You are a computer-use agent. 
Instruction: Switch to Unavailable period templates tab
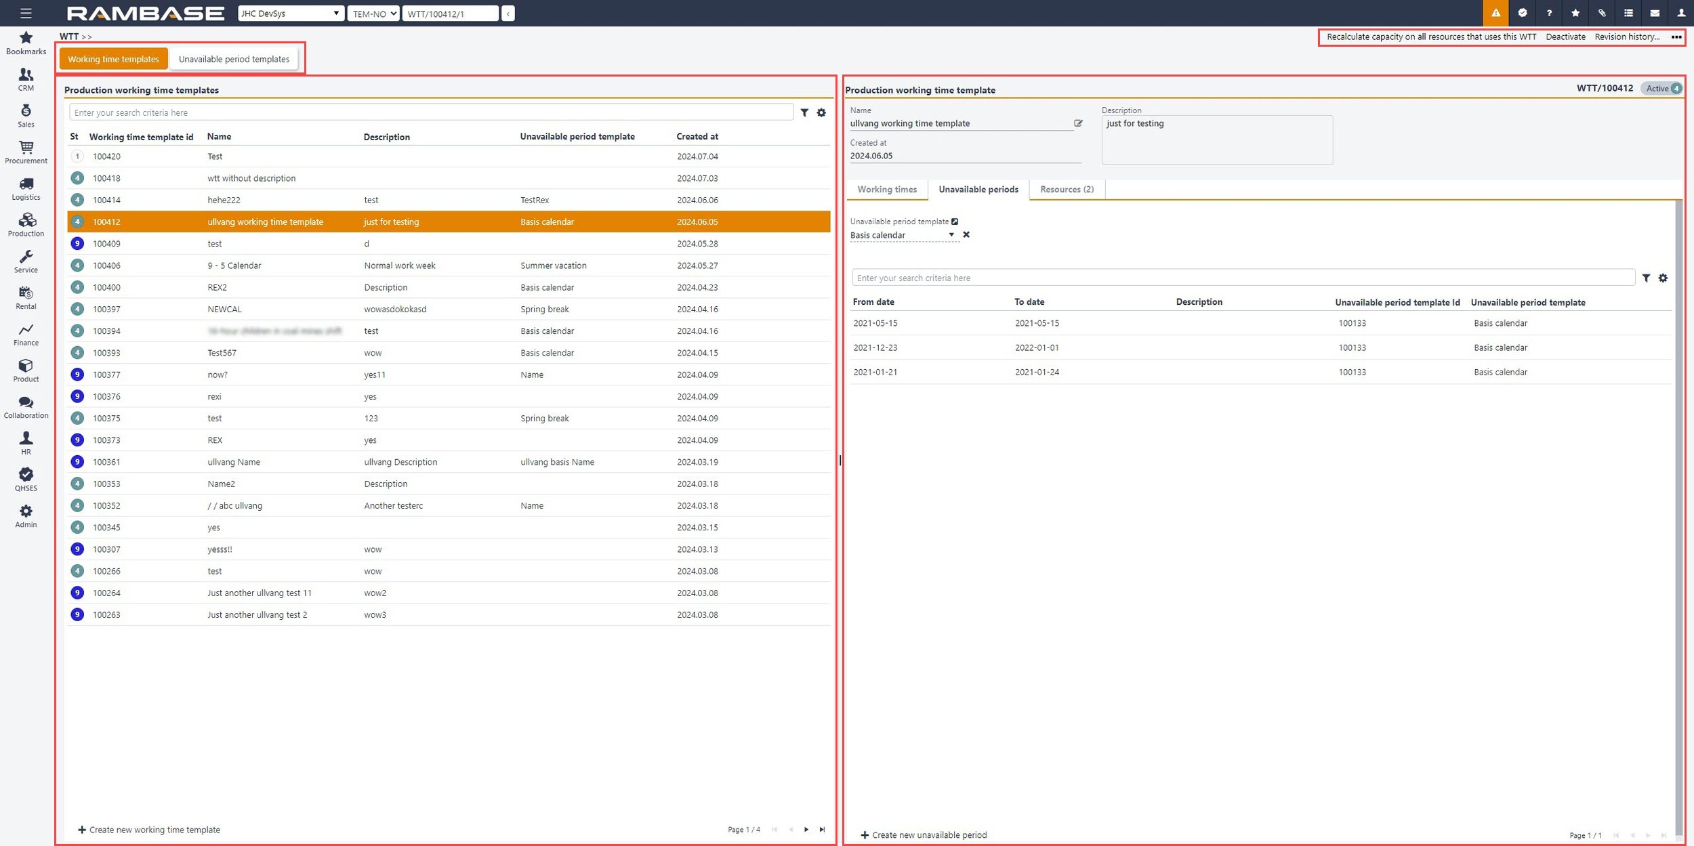(x=234, y=59)
